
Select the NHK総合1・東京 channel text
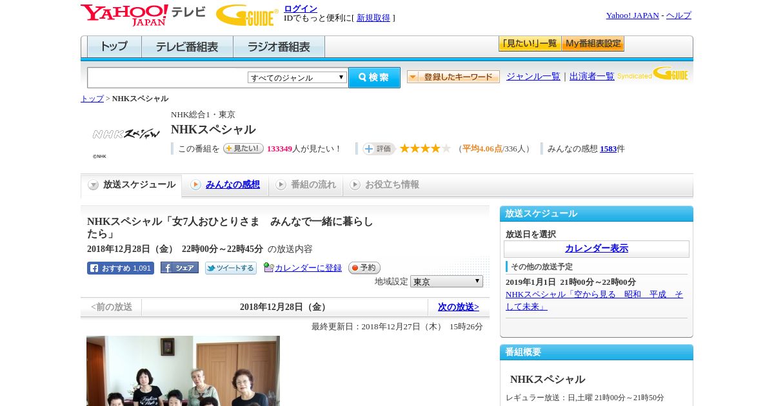click(x=203, y=115)
